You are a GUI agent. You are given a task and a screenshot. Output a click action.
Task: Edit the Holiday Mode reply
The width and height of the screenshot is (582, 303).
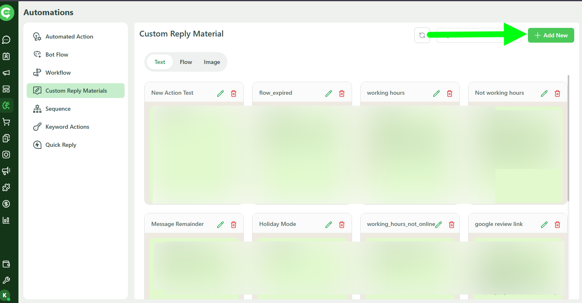click(328, 224)
